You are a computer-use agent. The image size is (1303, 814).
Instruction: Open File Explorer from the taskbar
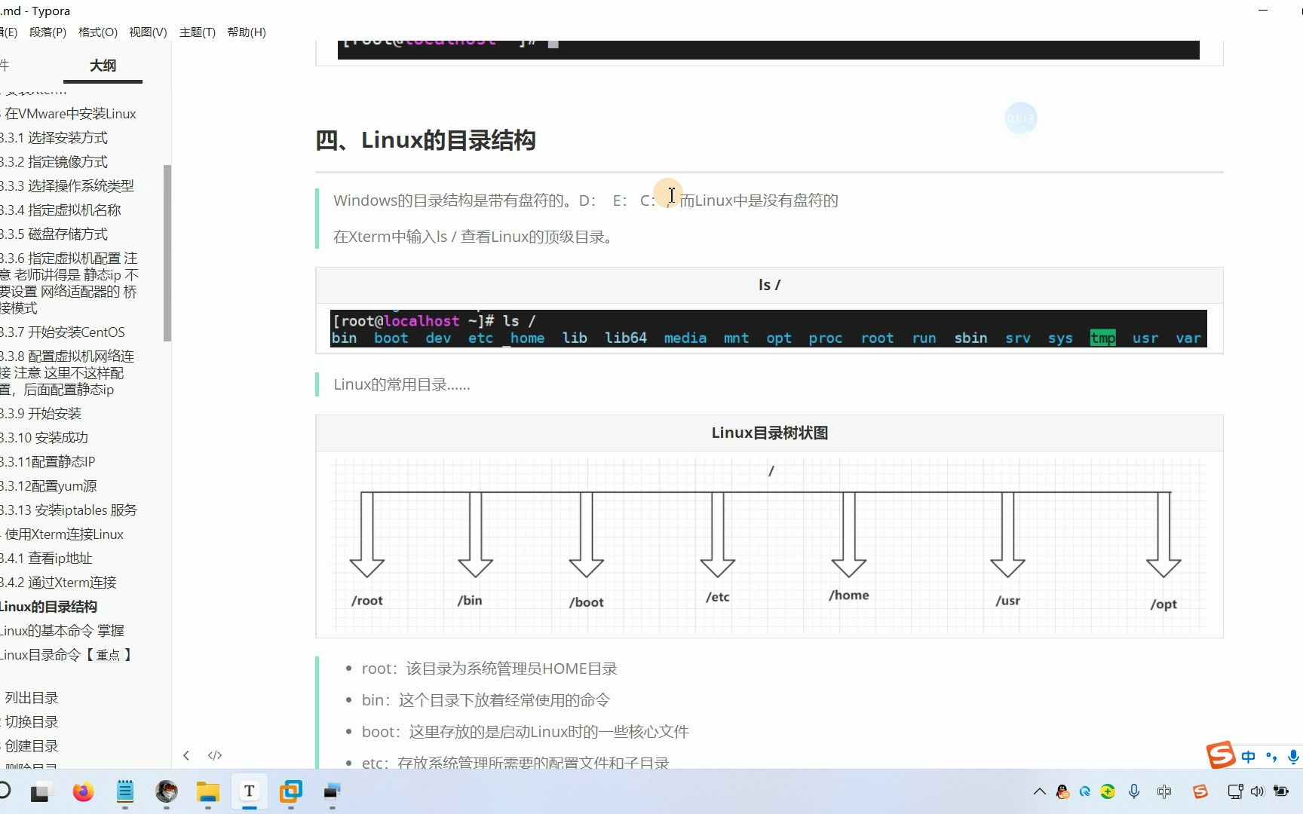208,792
